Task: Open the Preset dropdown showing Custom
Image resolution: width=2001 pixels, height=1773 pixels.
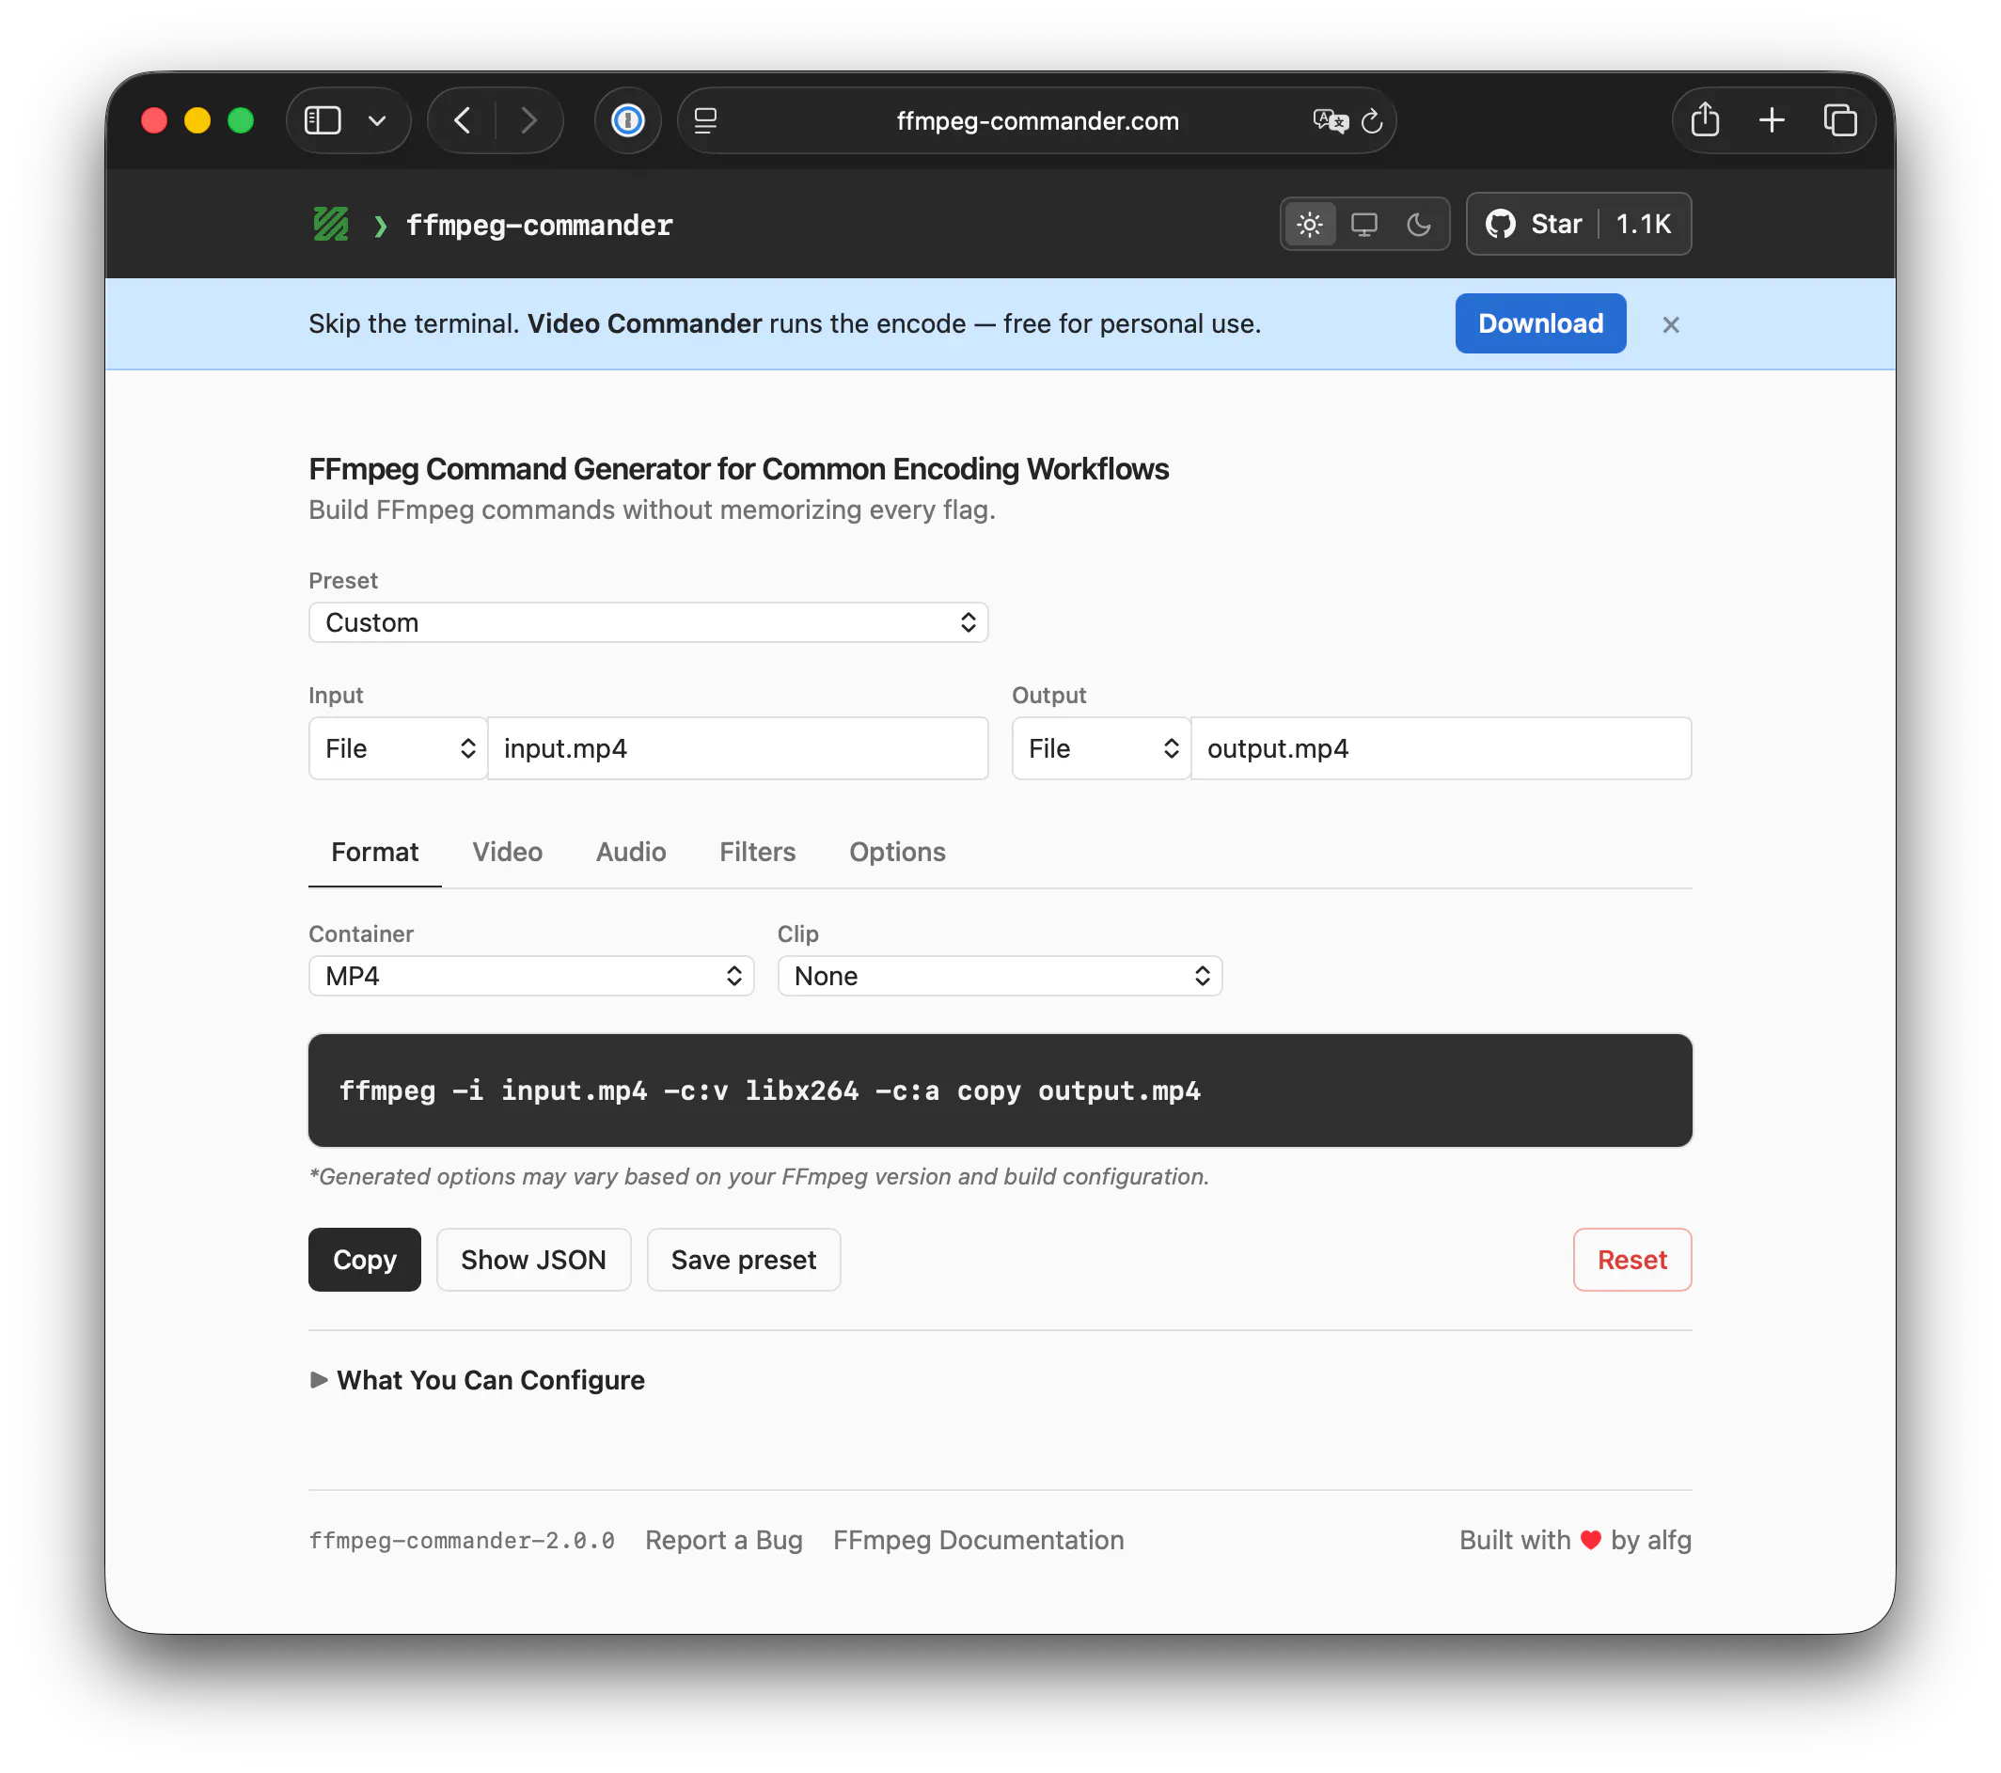Action: [x=648, y=622]
